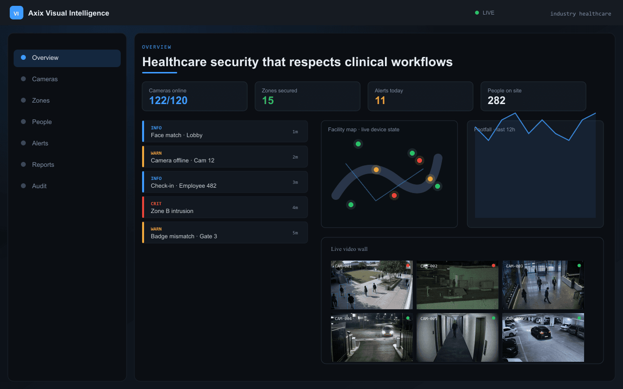
Task: Click the lowest green device marker on facility map
Action: (x=350, y=205)
